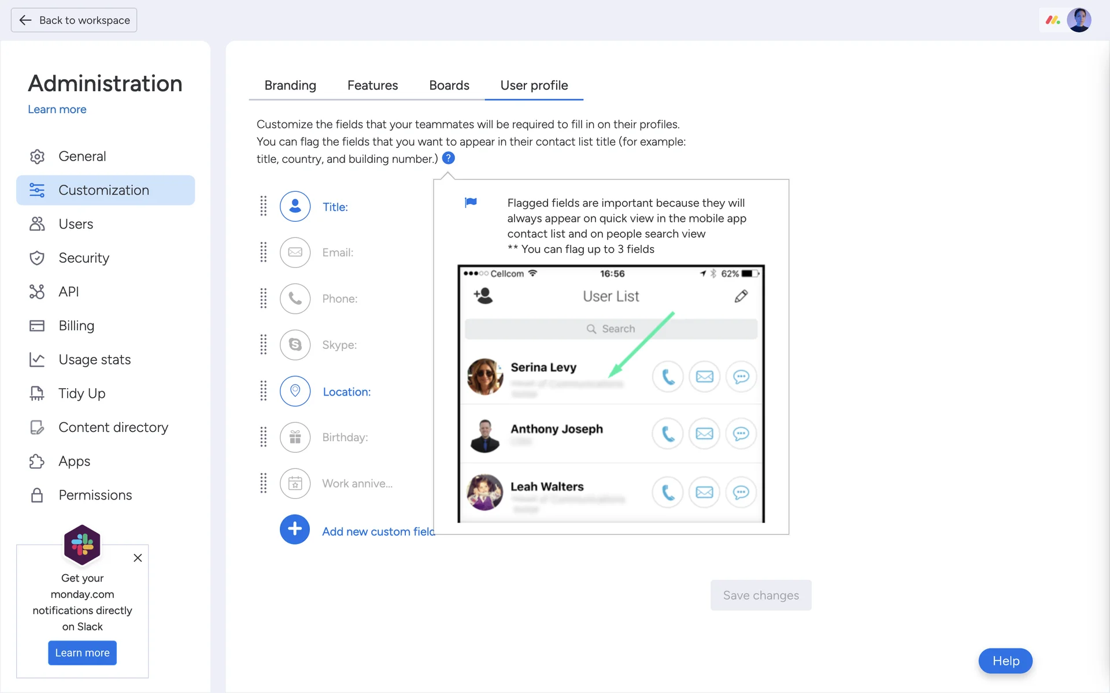Click the Title field person icon
The height and width of the screenshot is (693, 1110).
(x=295, y=206)
